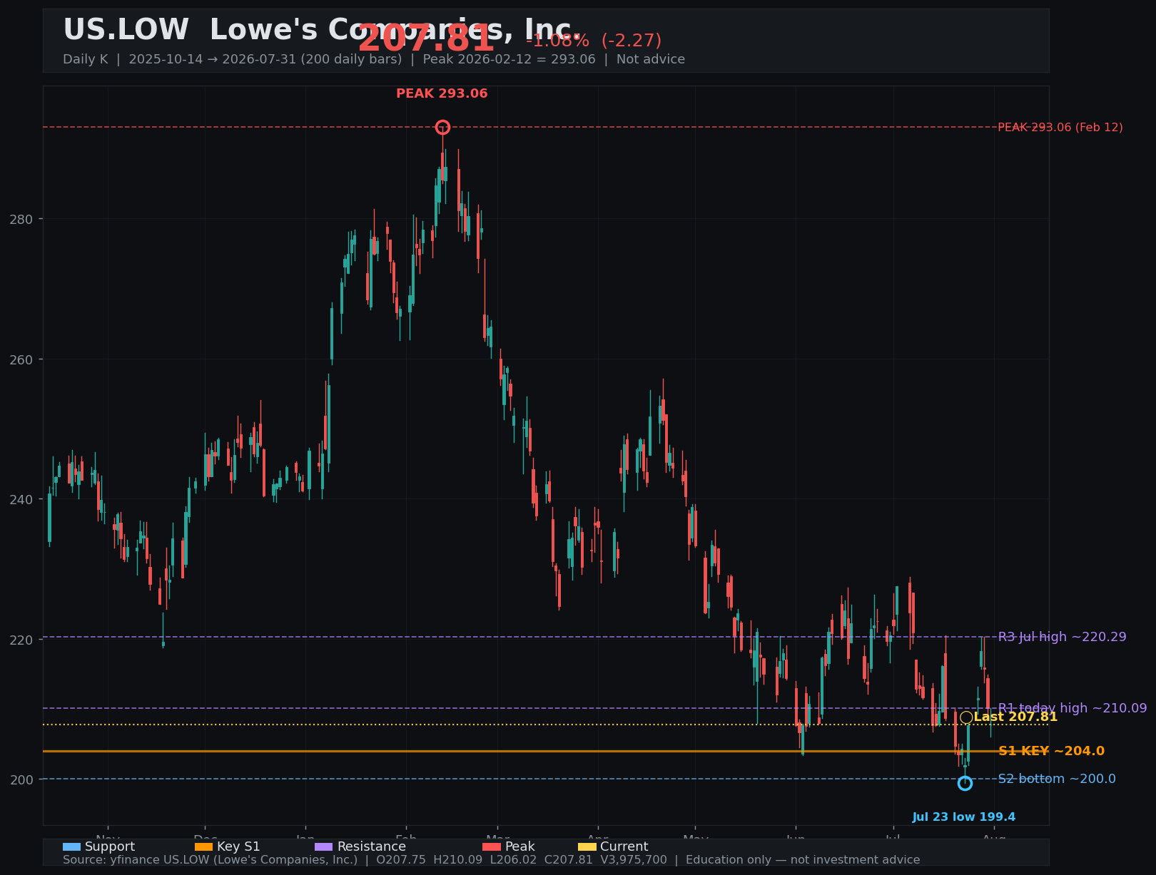Click the red Peak legend swatch
Image resolution: width=1156 pixels, height=875 pixels.
(x=492, y=847)
